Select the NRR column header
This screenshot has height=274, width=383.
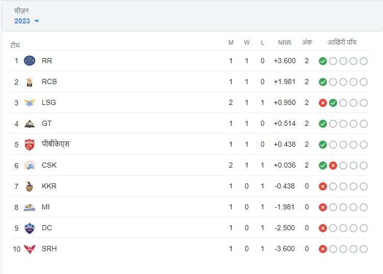coord(284,43)
